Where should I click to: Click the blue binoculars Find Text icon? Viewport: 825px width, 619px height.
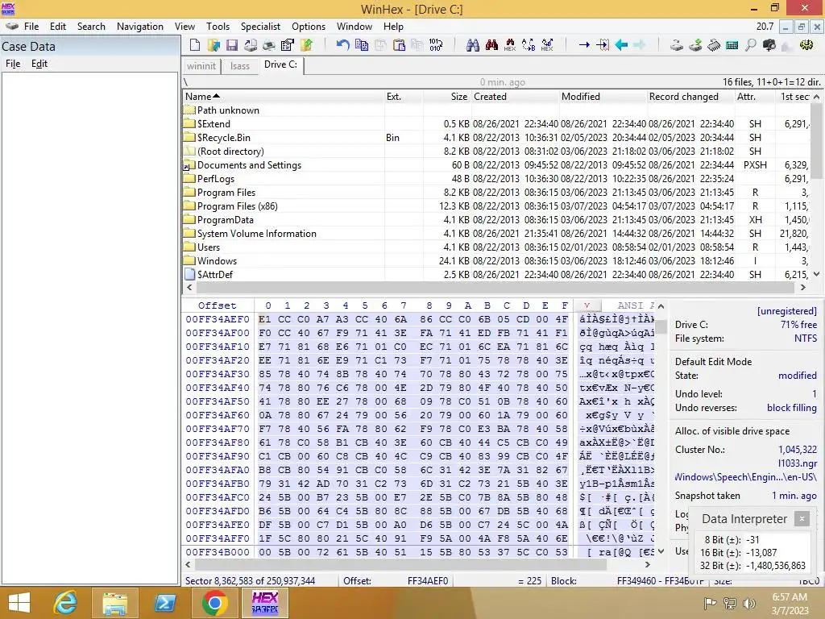472,45
